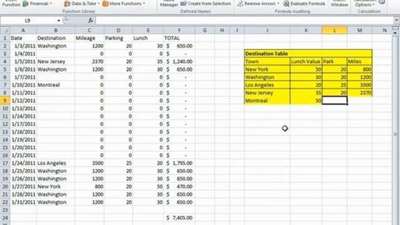
Task: Expand the formula bar
Action: (x=396, y=21)
